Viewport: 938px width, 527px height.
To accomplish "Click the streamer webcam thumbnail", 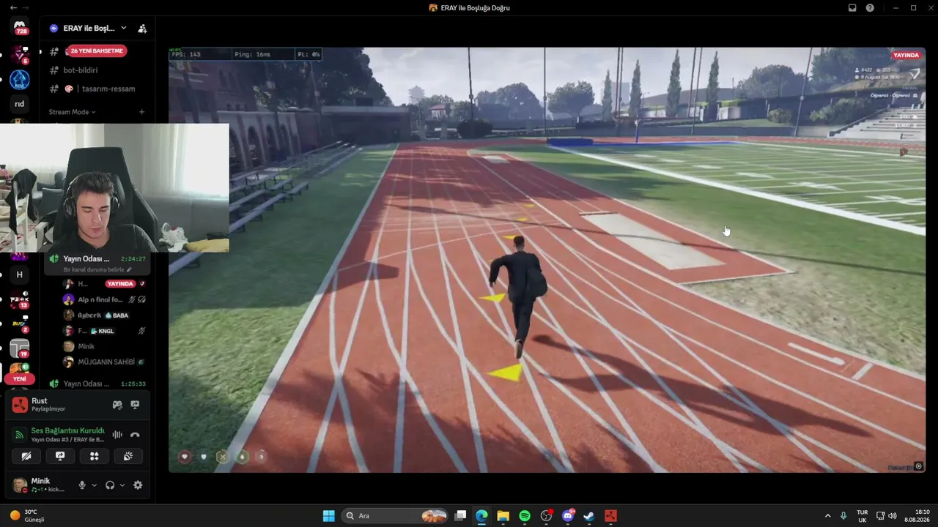I will (114, 188).
